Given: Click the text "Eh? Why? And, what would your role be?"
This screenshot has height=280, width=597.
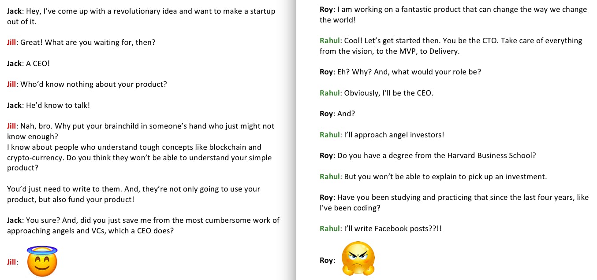Looking at the screenshot, I should [x=409, y=72].
